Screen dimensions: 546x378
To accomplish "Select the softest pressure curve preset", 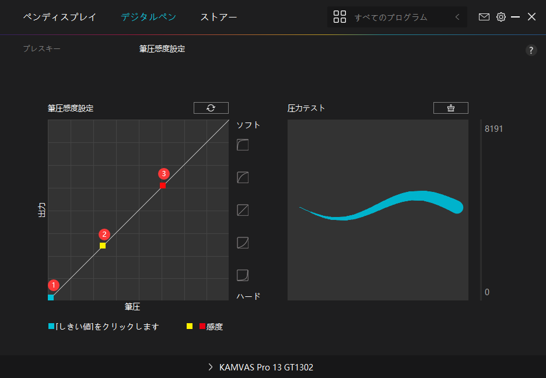I will pos(243,145).
